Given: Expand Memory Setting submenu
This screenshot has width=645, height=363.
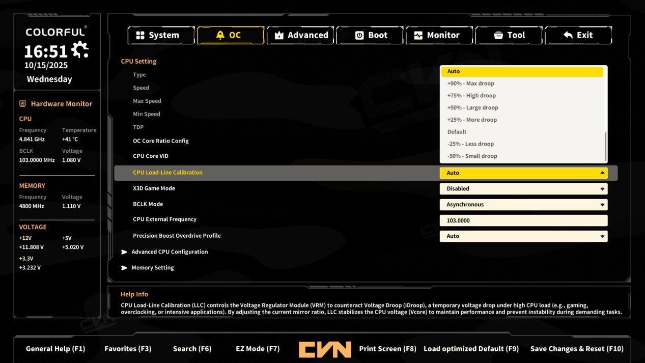Looking at the screenshot, I should tap(152, 268).
